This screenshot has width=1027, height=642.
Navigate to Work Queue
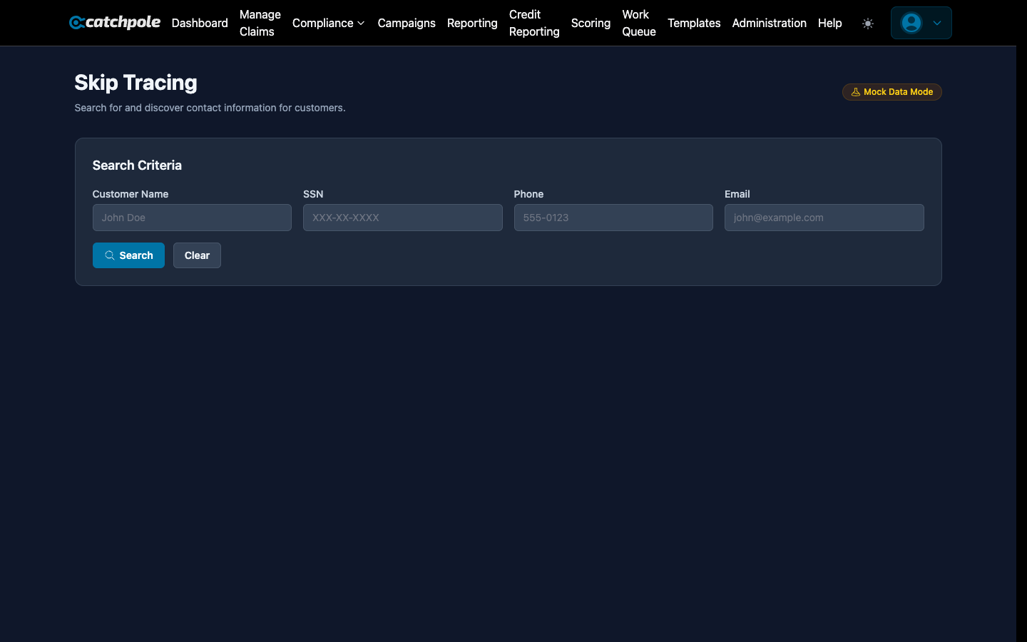(638, 23)
